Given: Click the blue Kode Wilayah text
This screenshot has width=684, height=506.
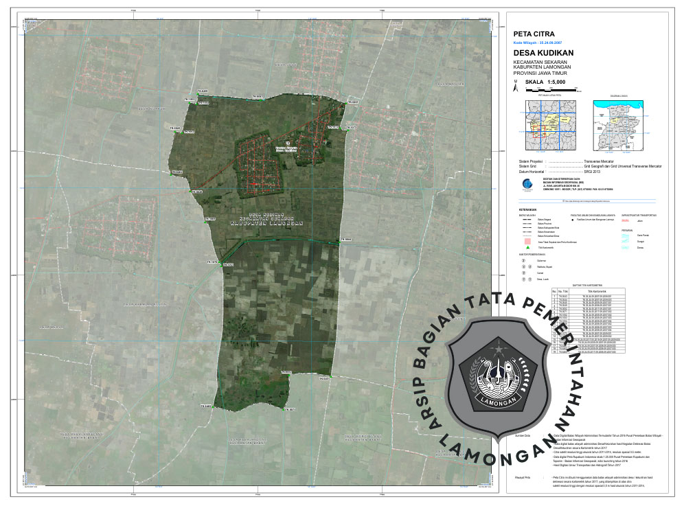Looking at the screenshot, I should (x=538, y=42).
